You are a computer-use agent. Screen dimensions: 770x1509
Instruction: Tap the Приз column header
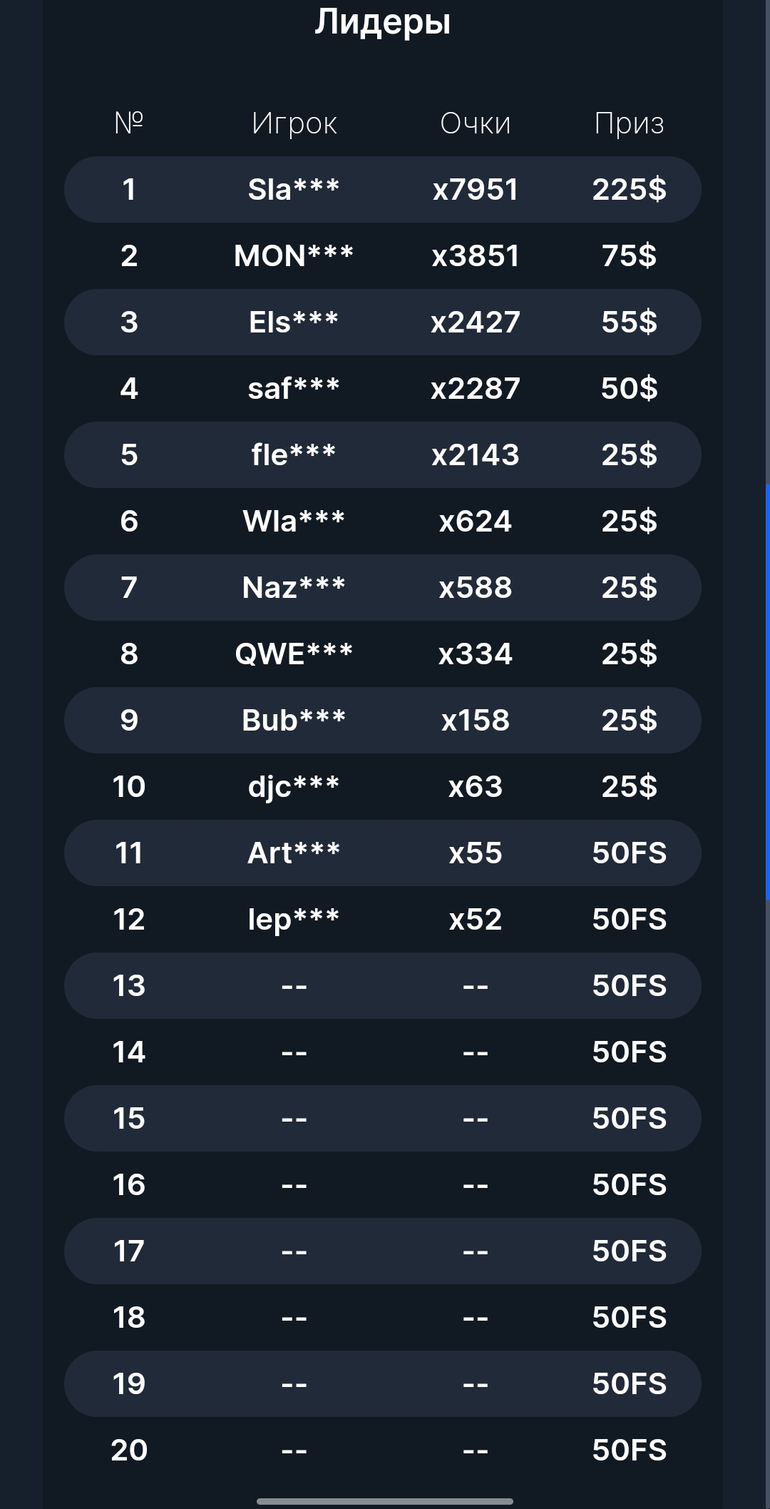point(629,123)
